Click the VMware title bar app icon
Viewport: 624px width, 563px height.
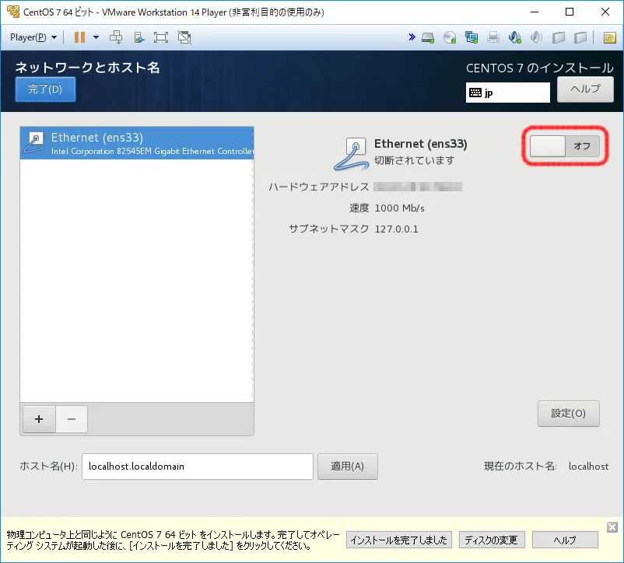tap(13, 12)
